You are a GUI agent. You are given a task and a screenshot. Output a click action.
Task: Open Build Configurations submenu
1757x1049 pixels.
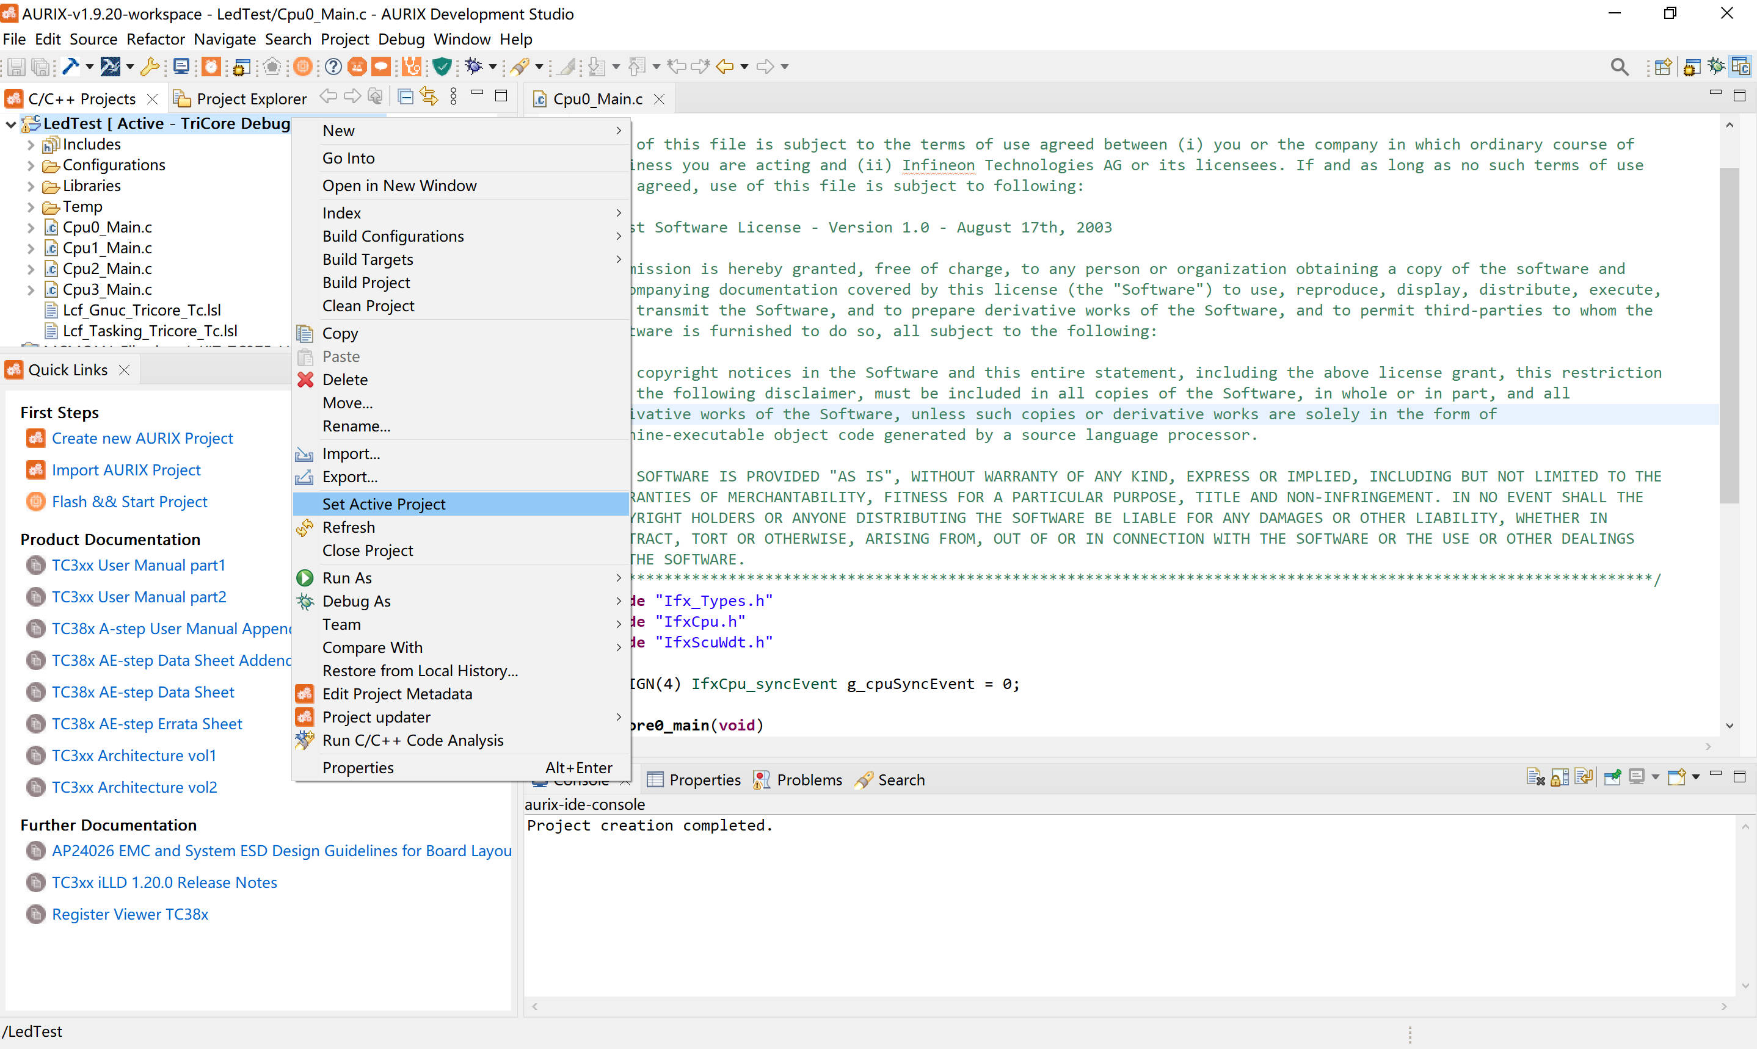460,236
